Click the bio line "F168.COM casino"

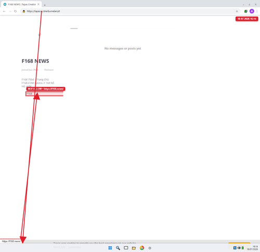32,83
